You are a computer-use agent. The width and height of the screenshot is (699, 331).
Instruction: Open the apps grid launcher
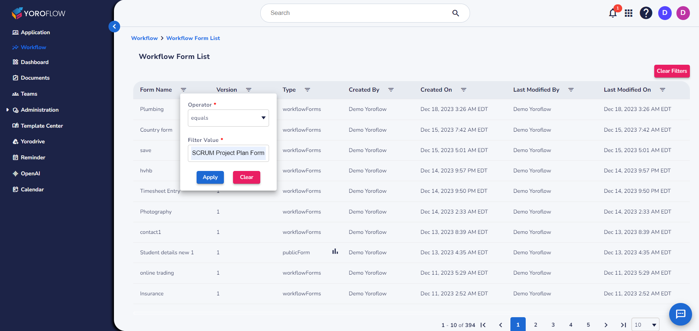[x=629, y=13]
